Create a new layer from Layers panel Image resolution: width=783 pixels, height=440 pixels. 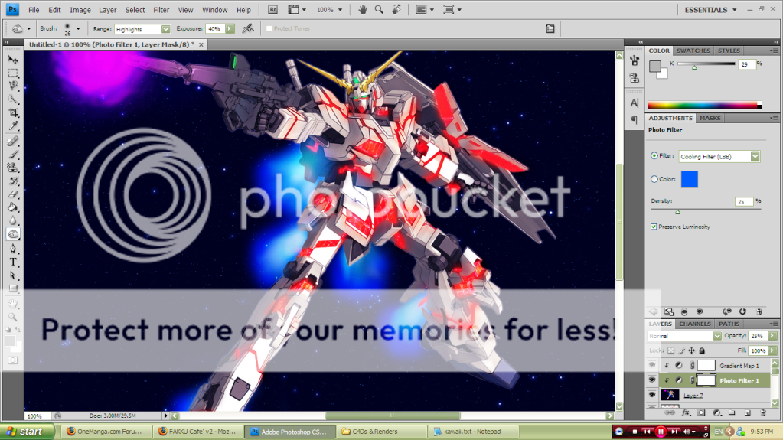click(747, 412)
